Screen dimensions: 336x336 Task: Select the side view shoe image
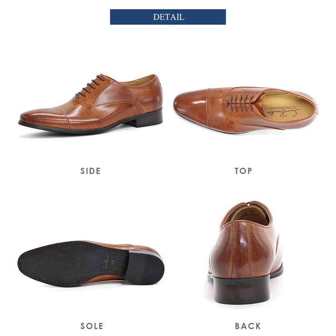pos(91,104)
